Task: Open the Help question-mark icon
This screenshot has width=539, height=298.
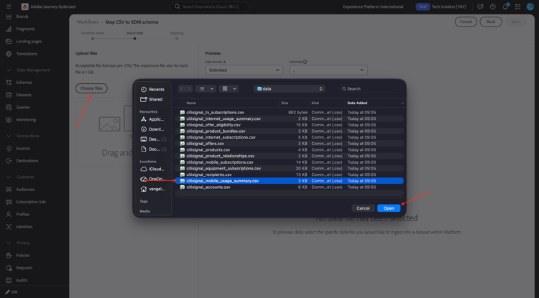Action: 492,6
